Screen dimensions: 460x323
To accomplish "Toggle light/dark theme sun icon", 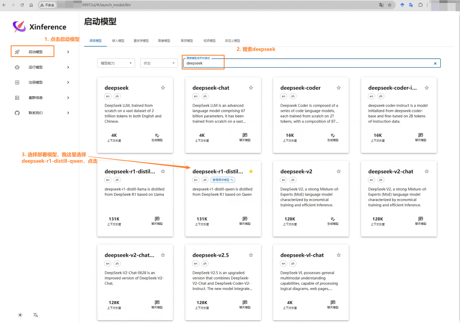I will point(20,315).
